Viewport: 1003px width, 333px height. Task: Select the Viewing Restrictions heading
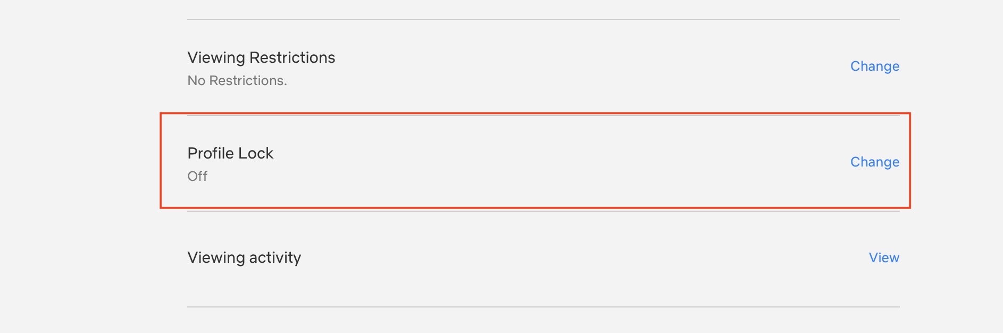point(261,57)
